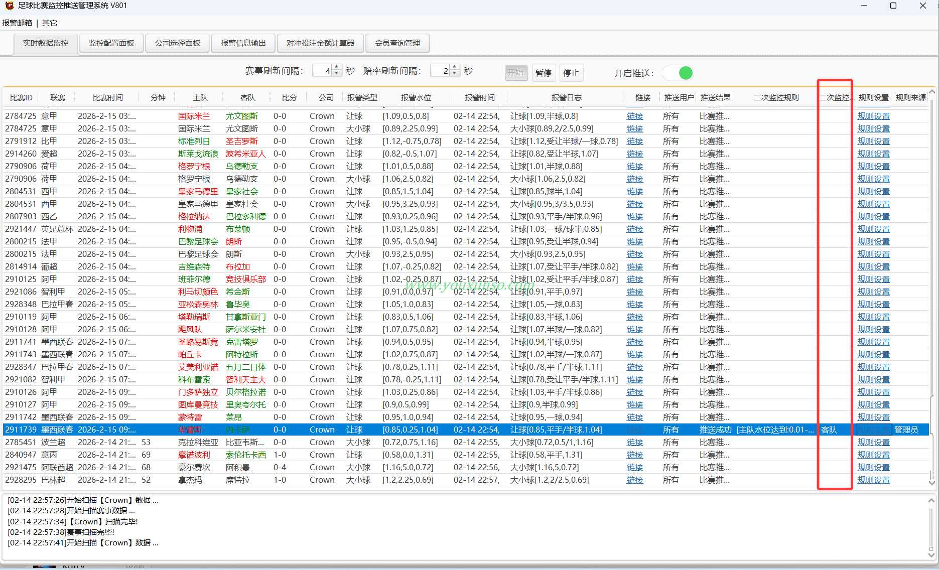Sort by the 报警水位 column header
Viewport: 939px width, 570px height.
coord(416,98)
